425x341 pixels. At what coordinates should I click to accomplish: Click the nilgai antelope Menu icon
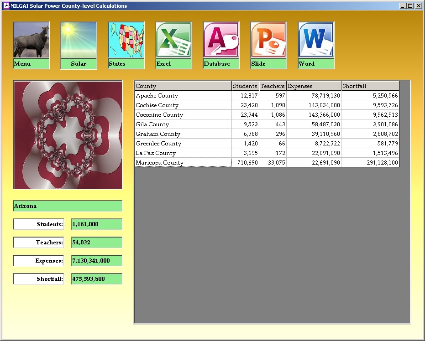click(x=31, y=40)
